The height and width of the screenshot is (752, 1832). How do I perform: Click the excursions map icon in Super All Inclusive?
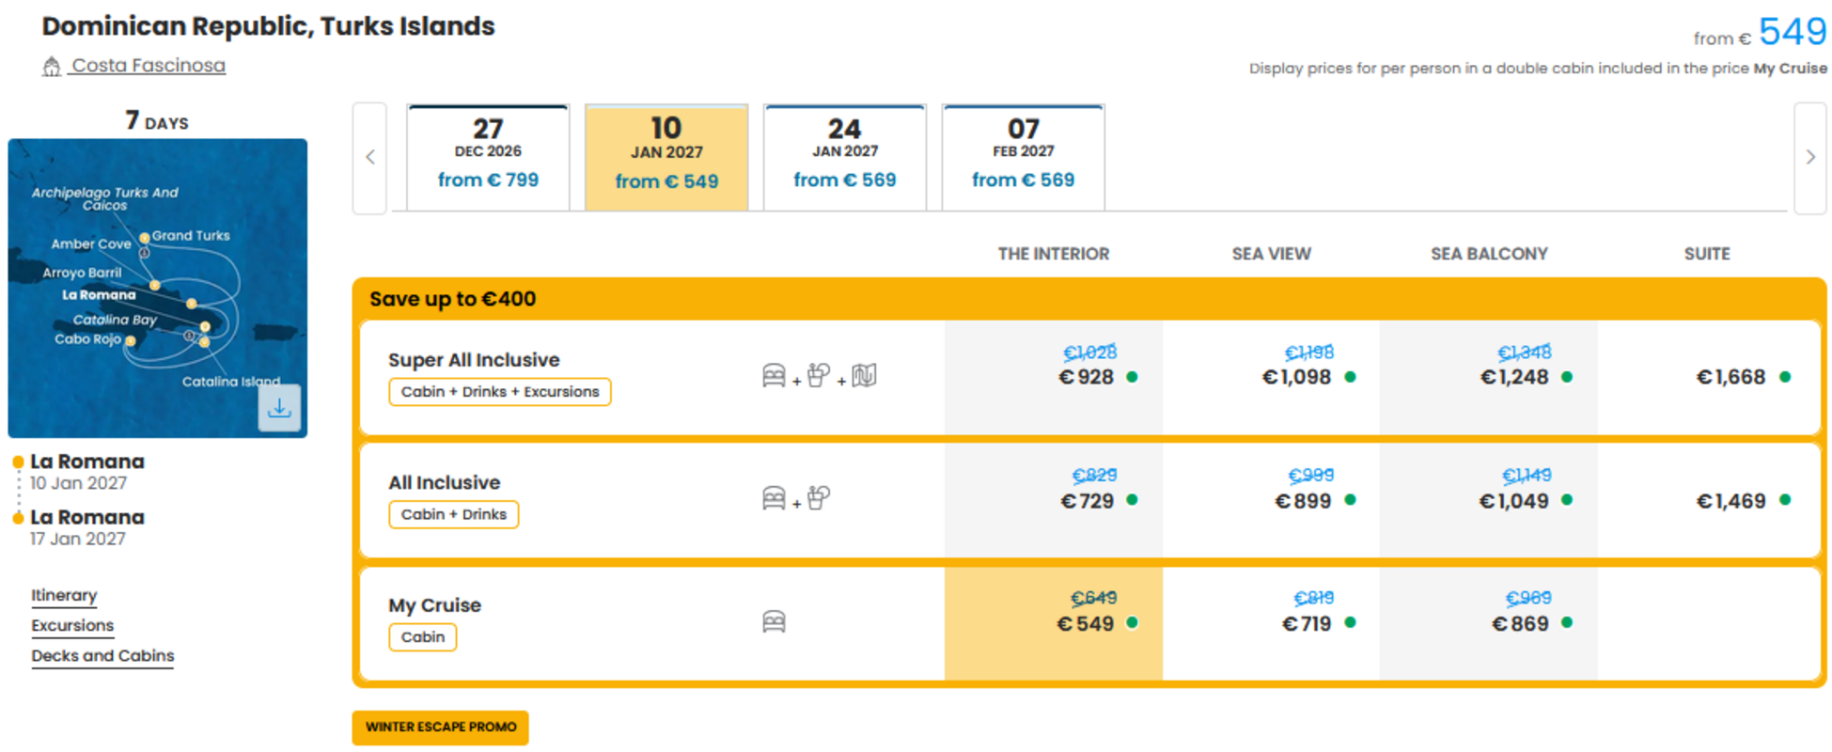864,376
